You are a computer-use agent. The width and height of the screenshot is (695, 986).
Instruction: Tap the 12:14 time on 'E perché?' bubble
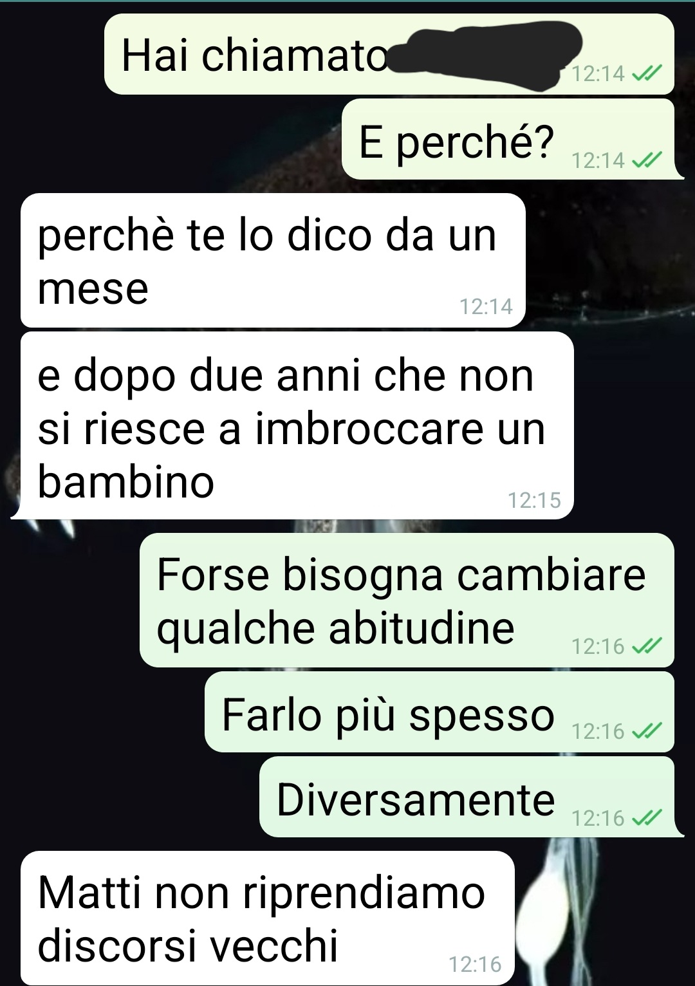click(598, 160)
